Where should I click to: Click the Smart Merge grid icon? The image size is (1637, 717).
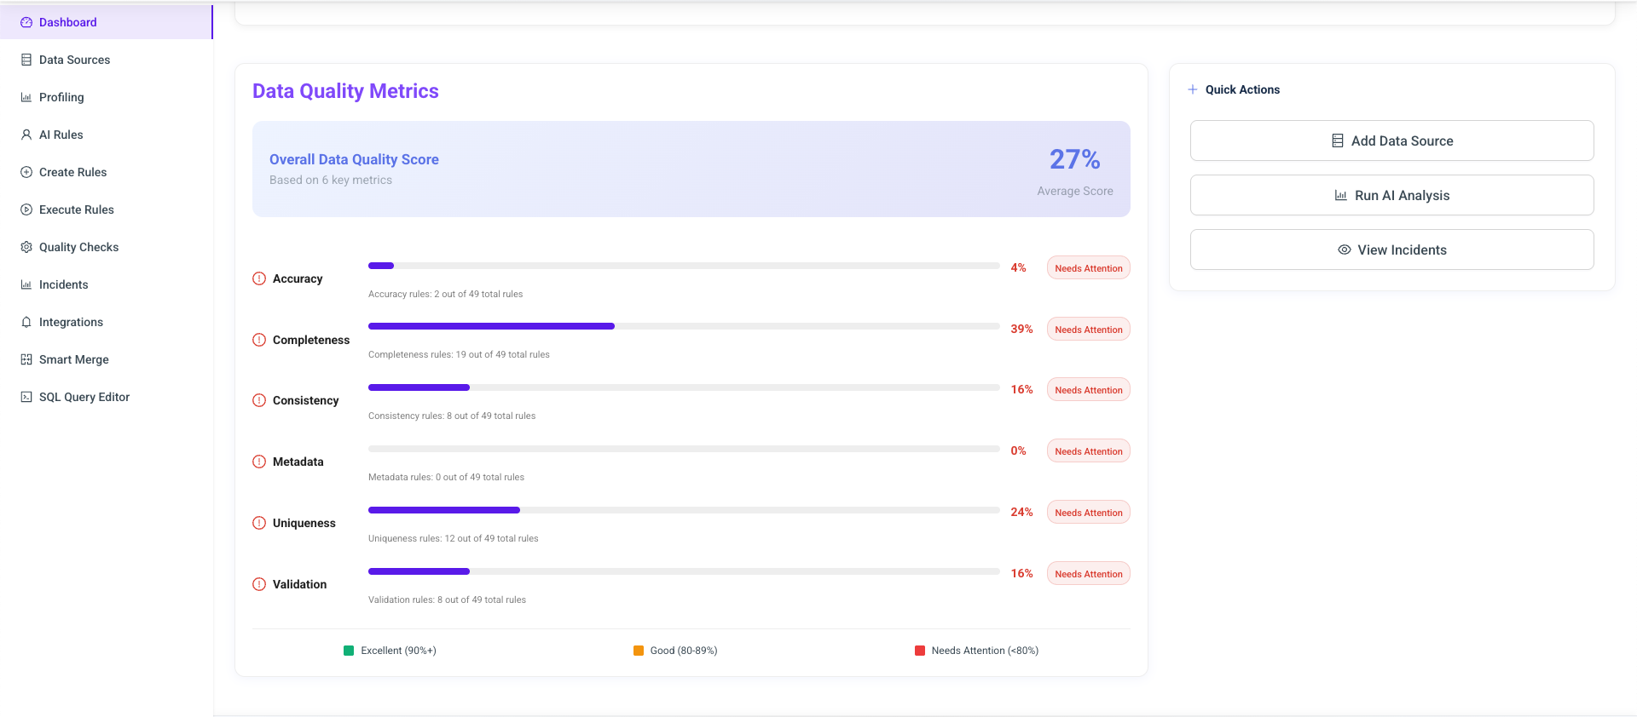(x=26, y=359)
